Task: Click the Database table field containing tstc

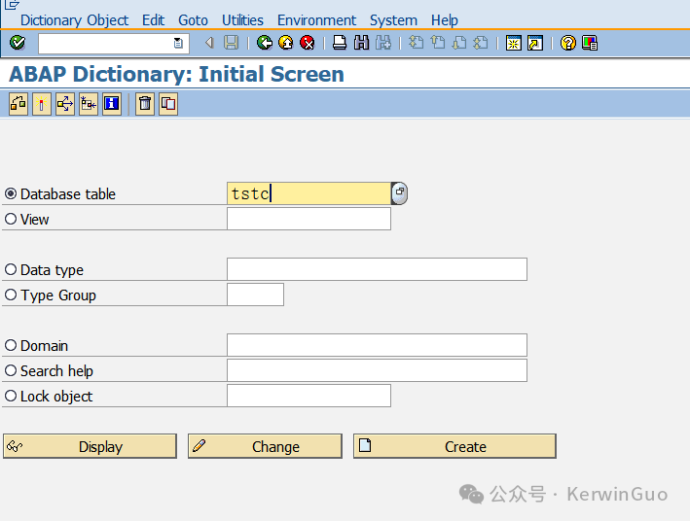Action: (x=309, y=193)
